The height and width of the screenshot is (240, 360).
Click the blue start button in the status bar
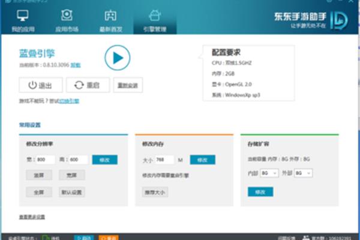[x=84, y=238]
